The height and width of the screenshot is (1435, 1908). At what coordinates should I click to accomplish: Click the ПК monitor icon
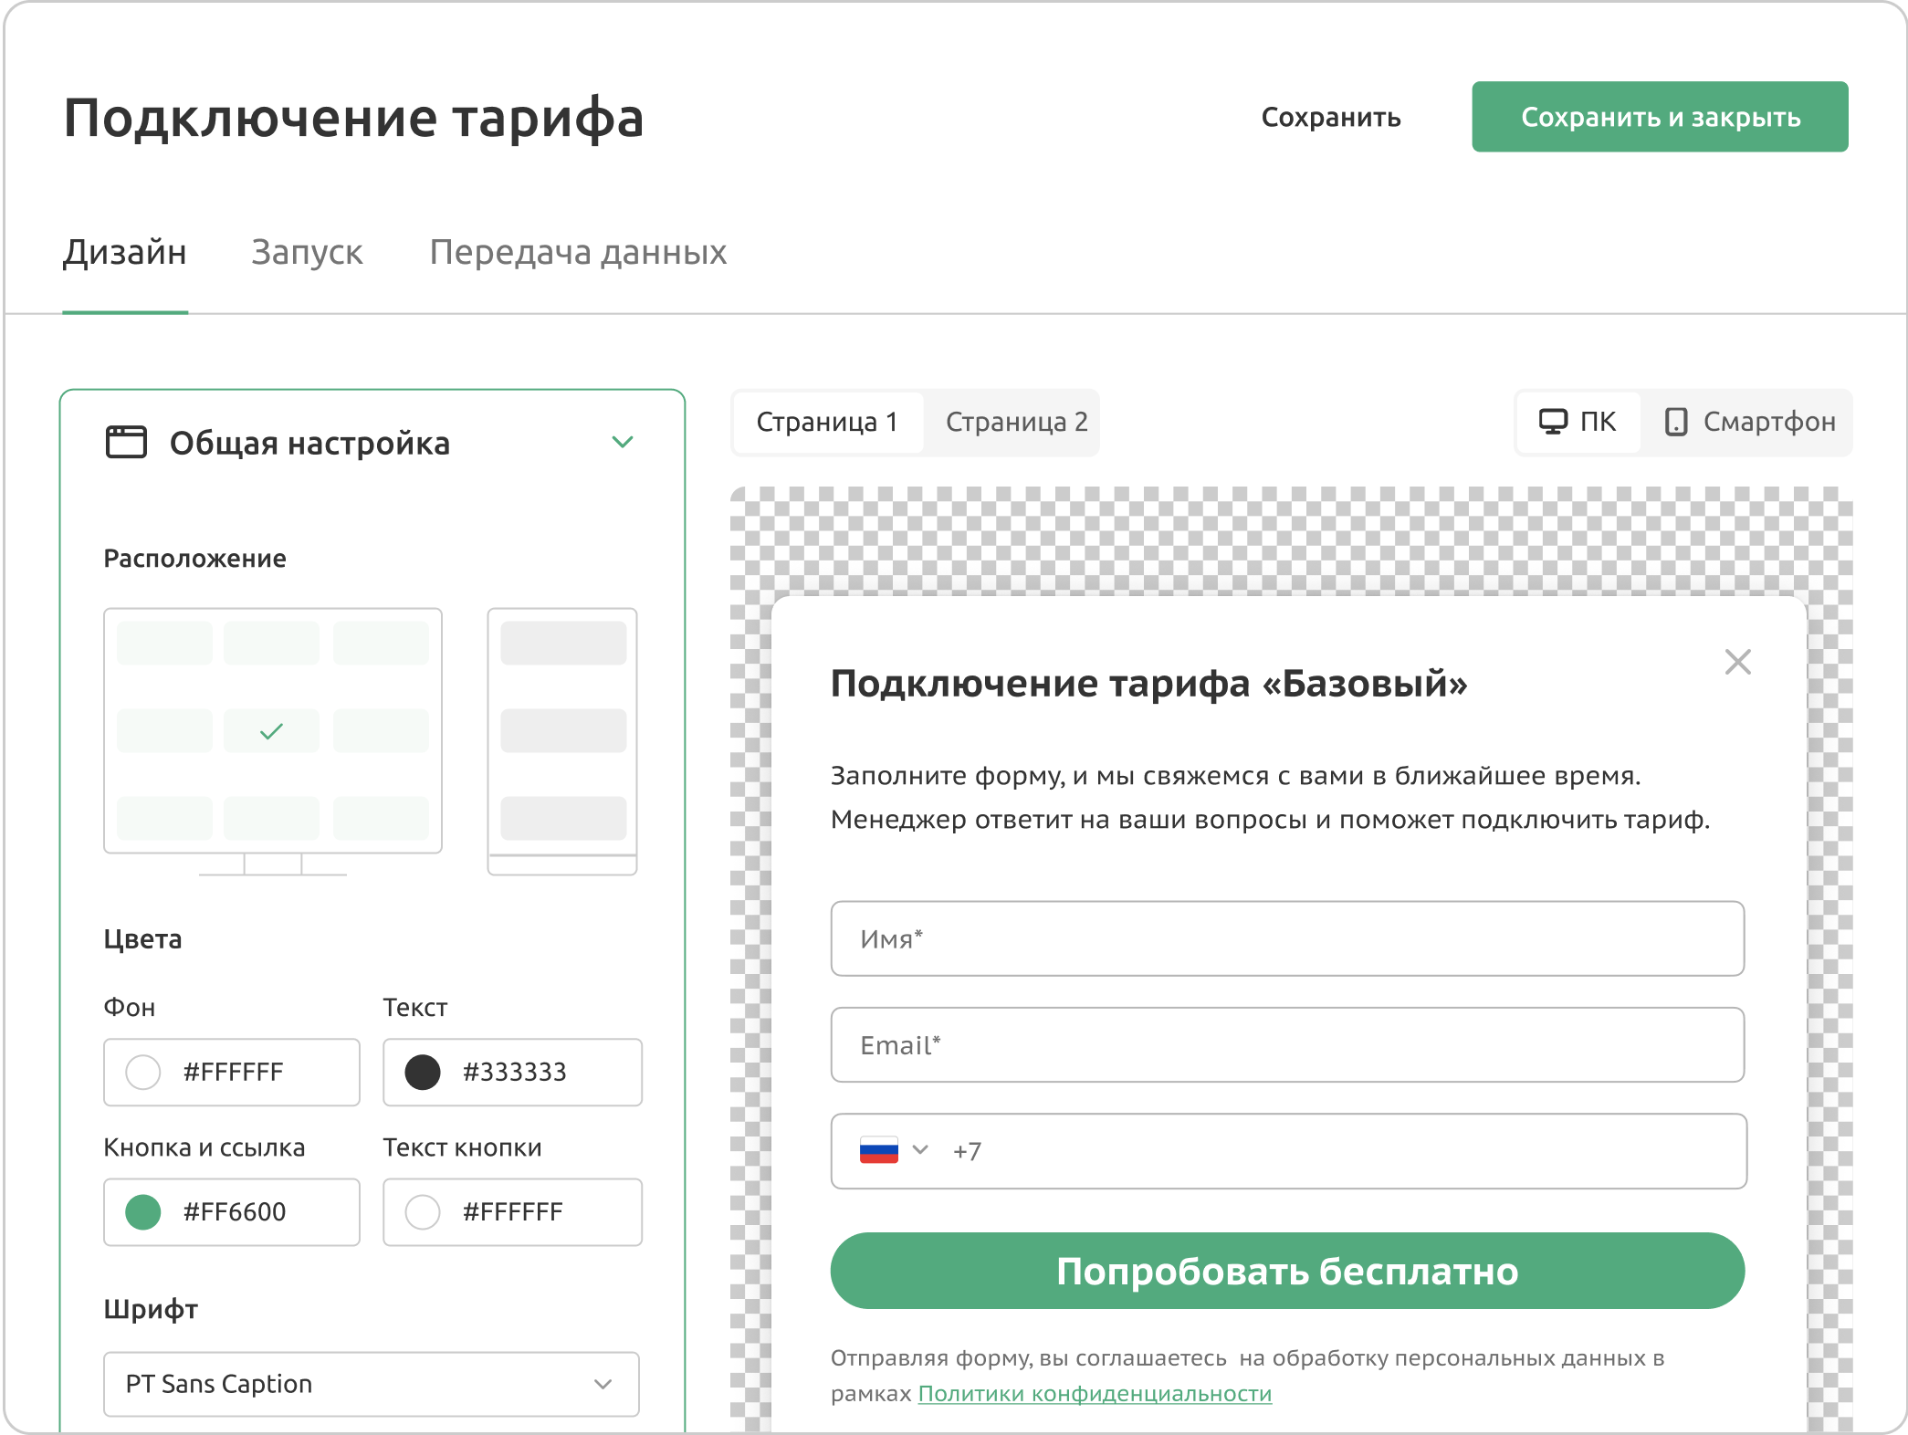tap(1553, 422)
